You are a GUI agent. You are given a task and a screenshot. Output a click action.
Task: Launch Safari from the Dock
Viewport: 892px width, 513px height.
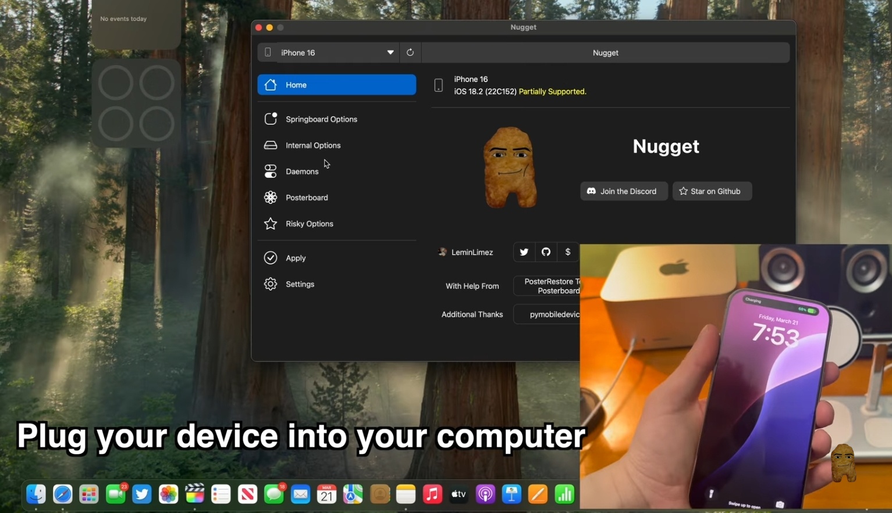click(x=63, y=494)
